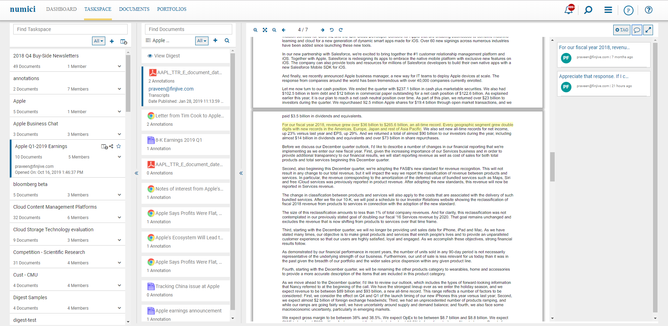Click the taskspace view settings icon
The width and height of the screenshot is (668, 326).
tap(123, 41)
